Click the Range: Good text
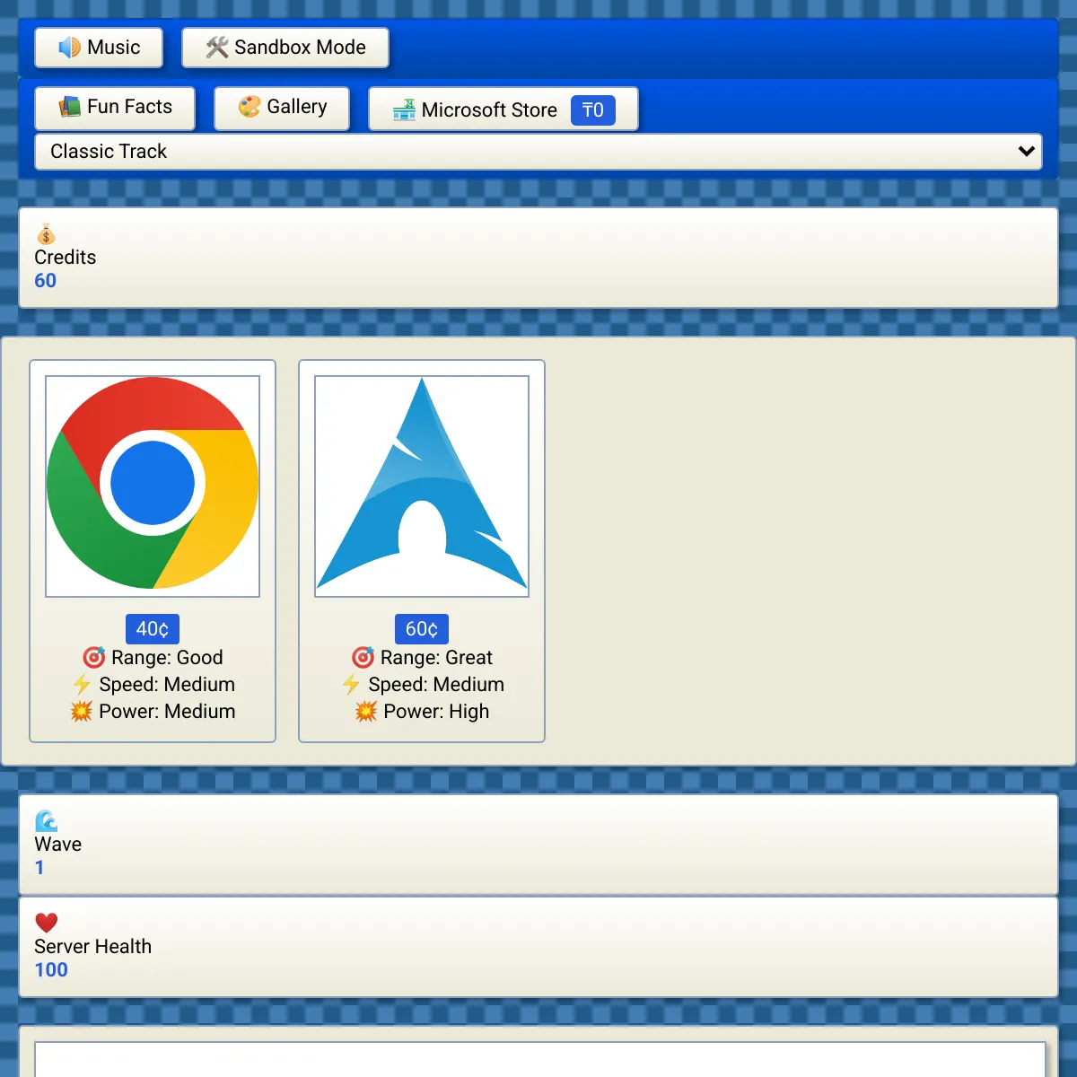 (x=167, y=658)
